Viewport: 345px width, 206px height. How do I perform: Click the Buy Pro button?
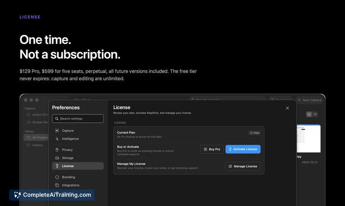point(212,149)
